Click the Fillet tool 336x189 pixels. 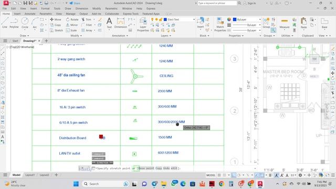(87, 25)
